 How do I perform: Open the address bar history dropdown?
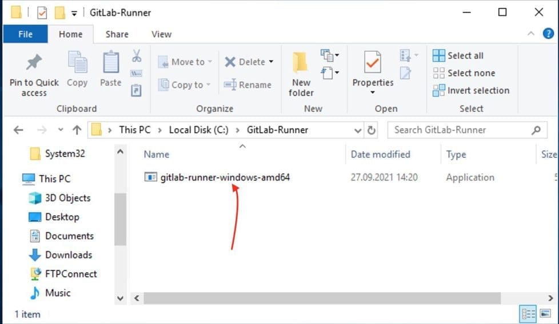(x=358, y=130)
